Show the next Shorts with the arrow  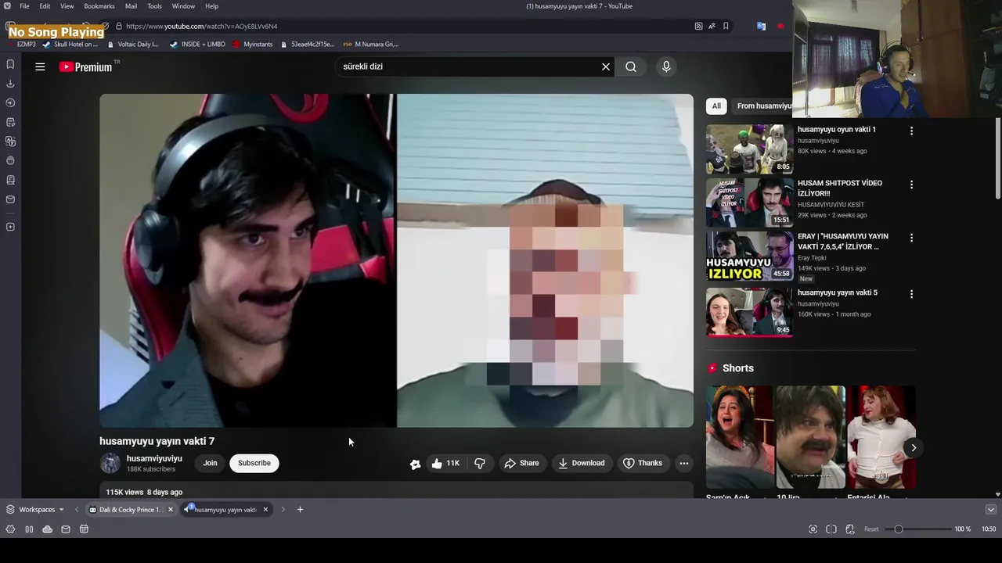[x=914, y=448]
